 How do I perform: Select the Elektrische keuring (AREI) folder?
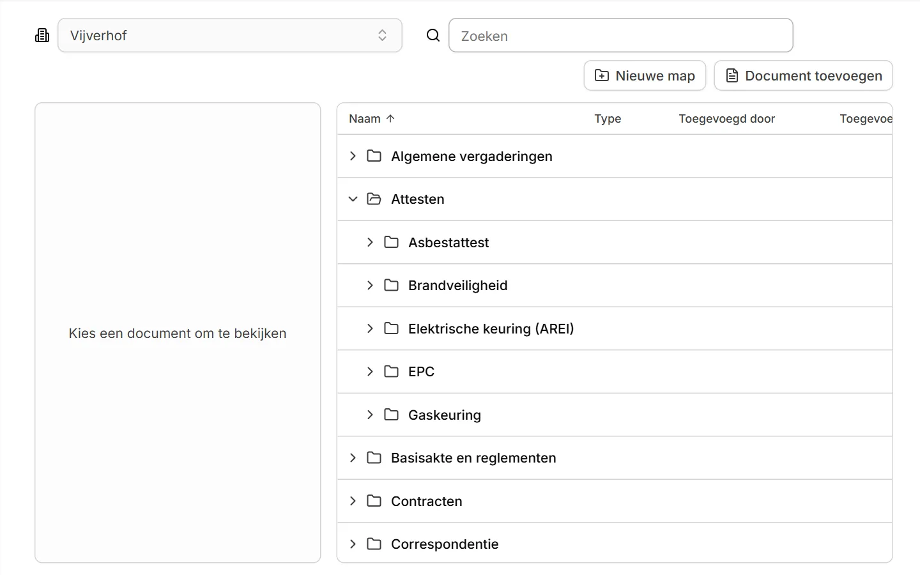coord(615,328)
